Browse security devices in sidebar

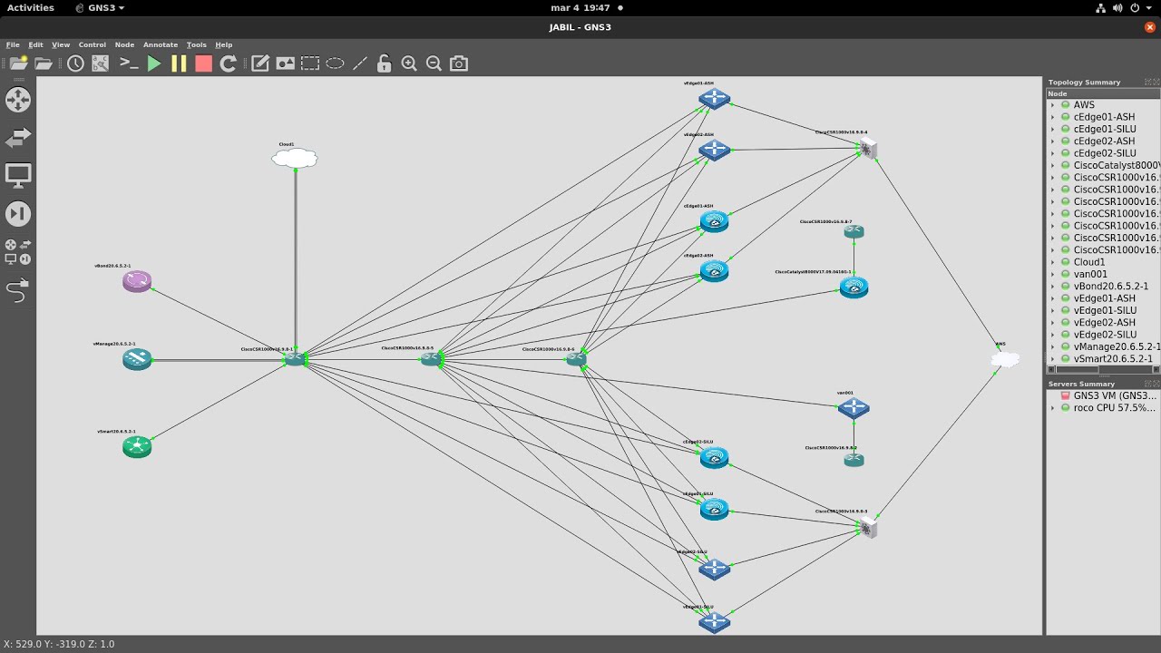coord(18,214)
